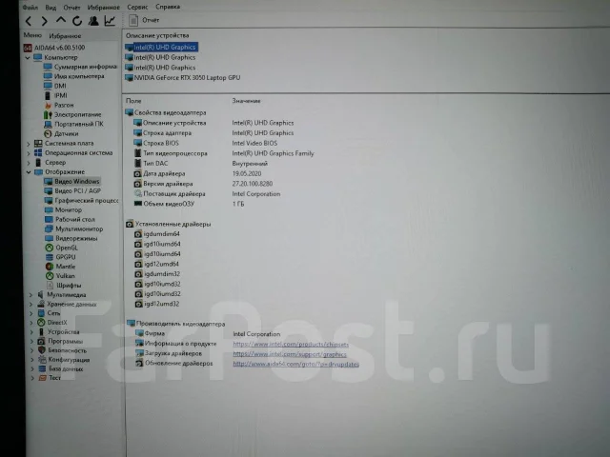Expand the Хранение данных tree node
This screenshot has width=610, height=457.
click(31, 305)
